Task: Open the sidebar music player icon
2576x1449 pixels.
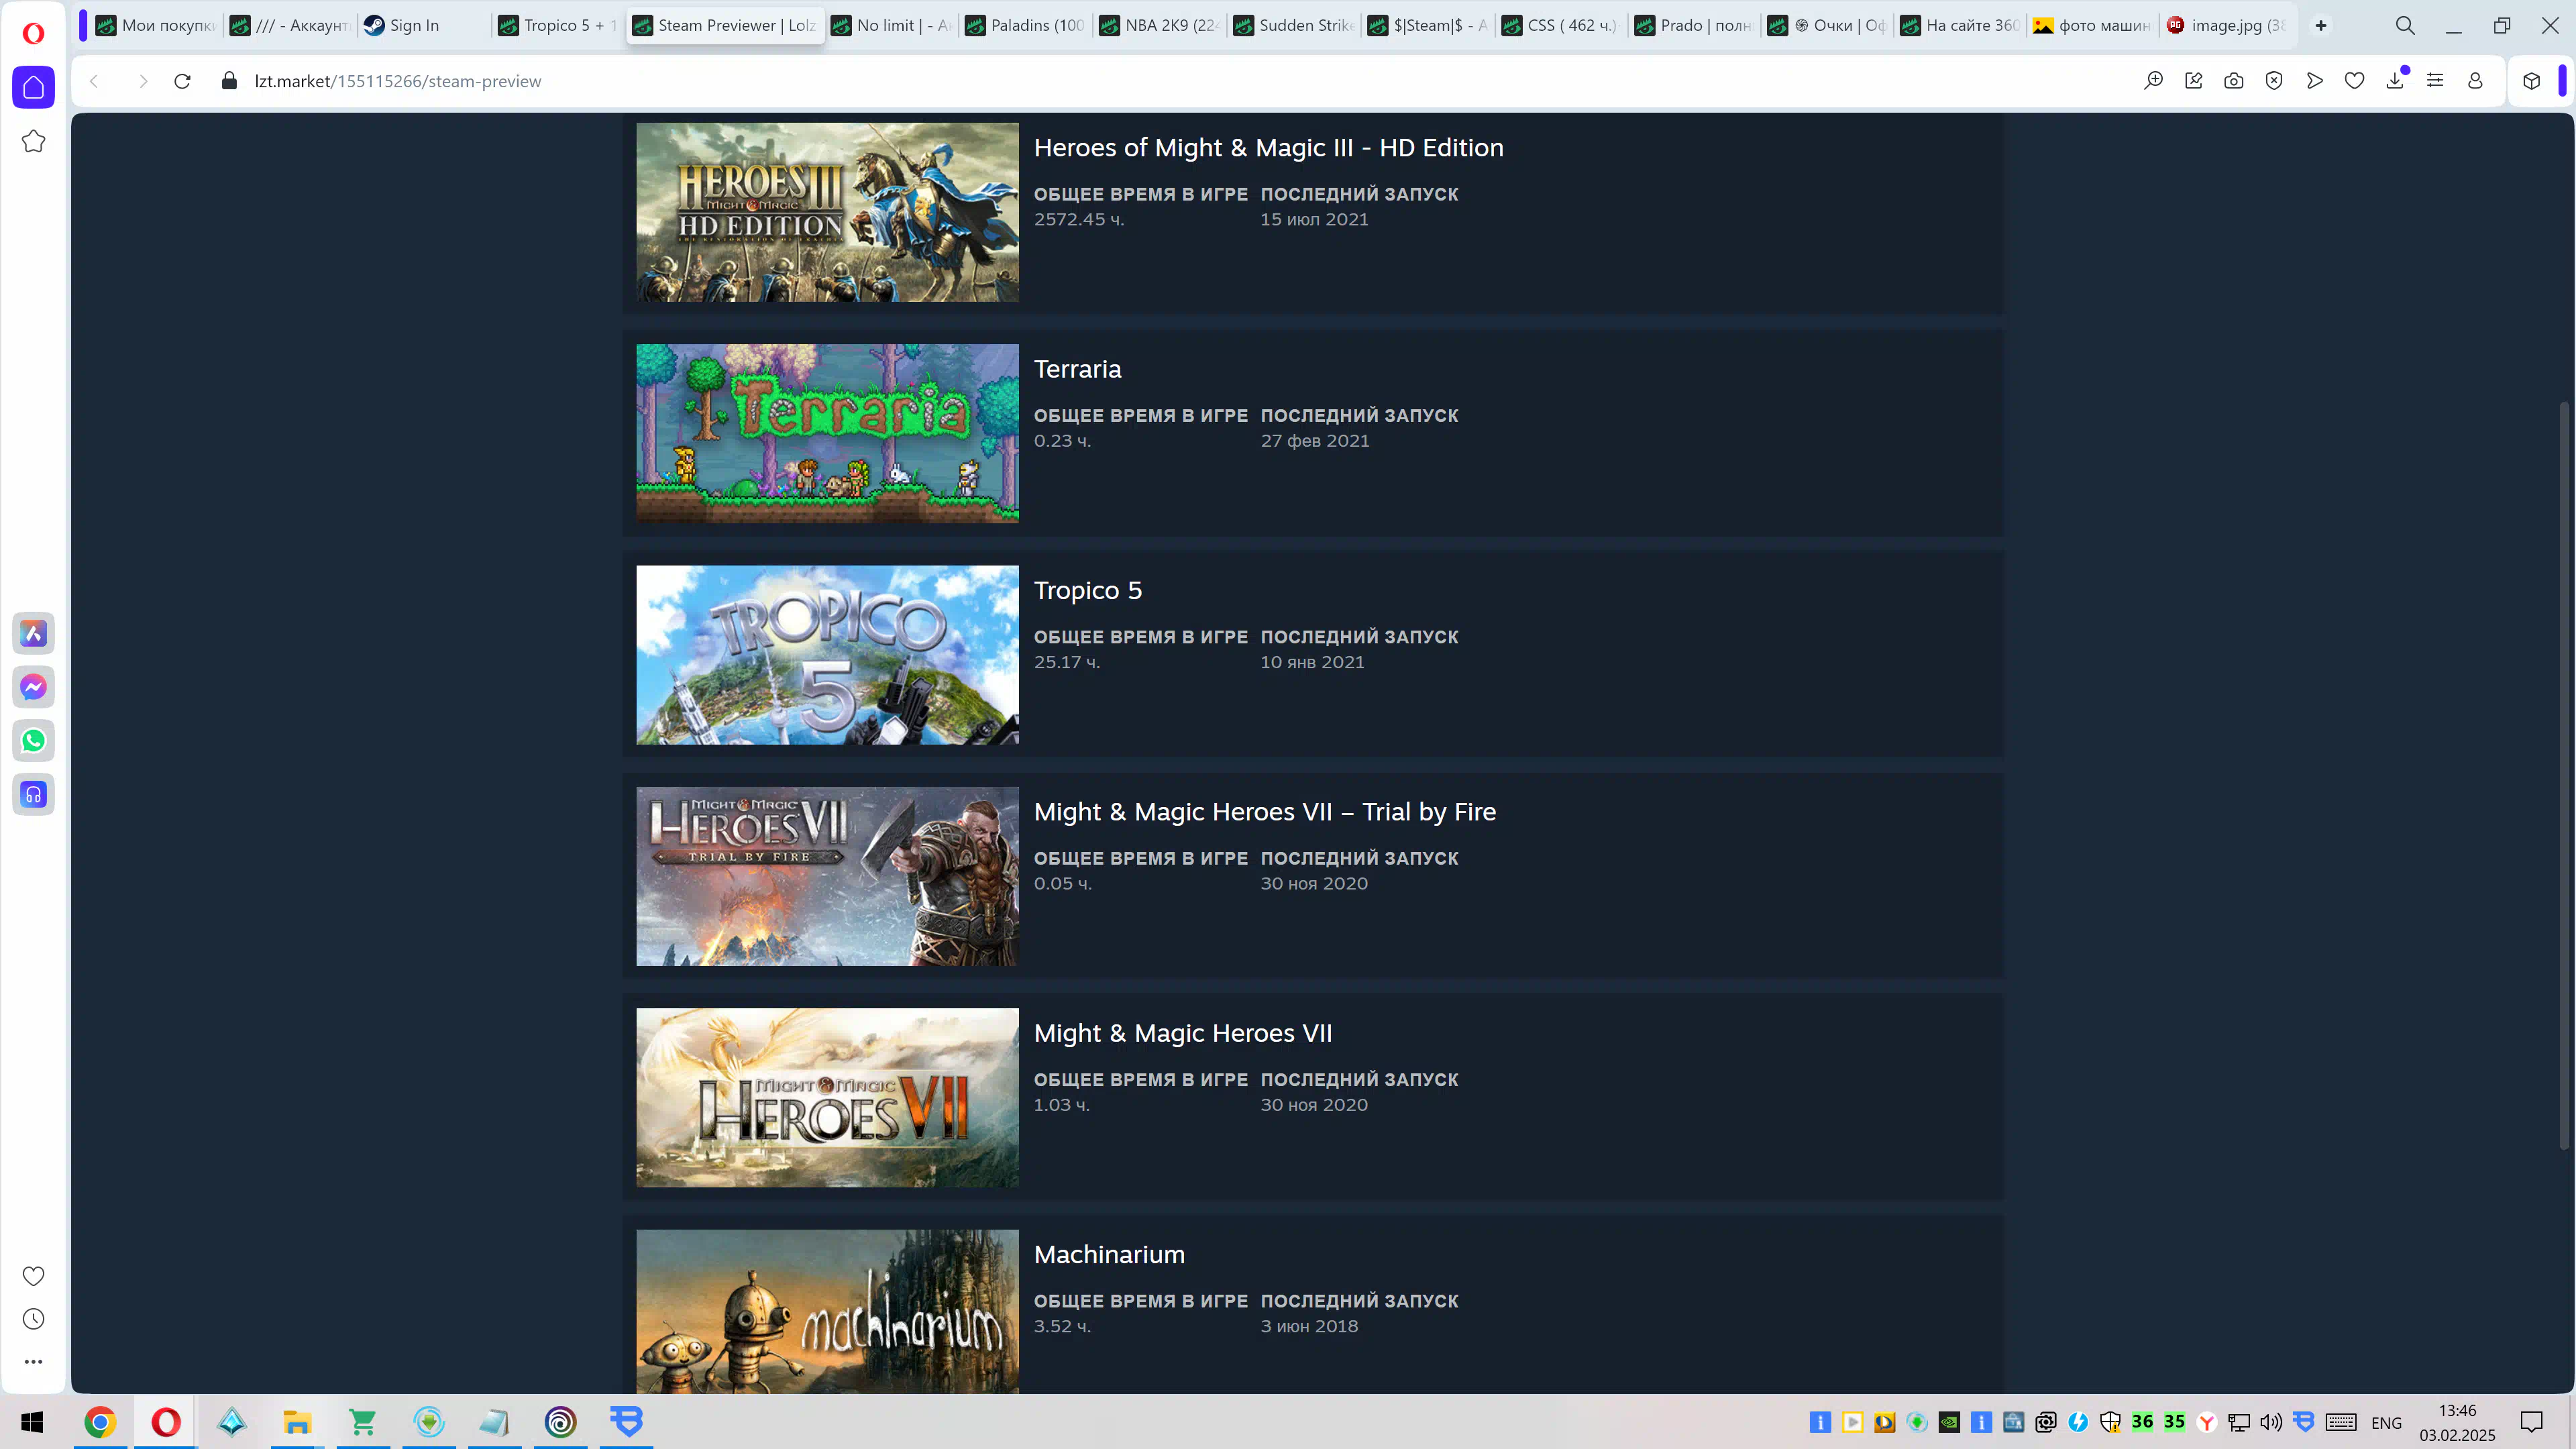Action: [33, 795]
